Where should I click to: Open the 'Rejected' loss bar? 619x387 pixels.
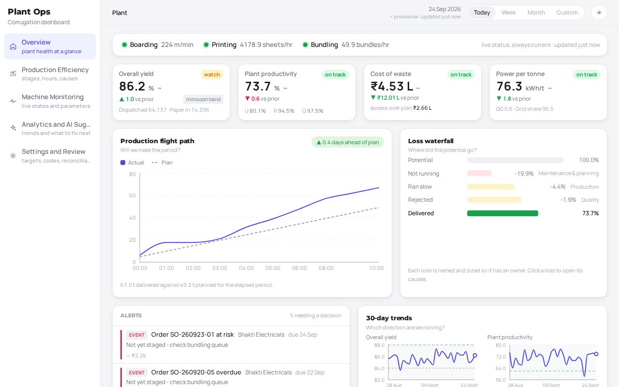coord(494,200)
